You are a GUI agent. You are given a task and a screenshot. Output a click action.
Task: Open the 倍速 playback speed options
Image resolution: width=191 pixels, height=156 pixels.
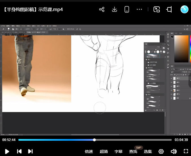point(89,151)
